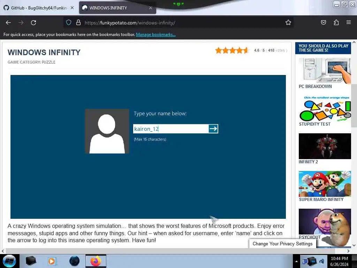The image size is (357, 268).
Task: Click the 418 votes rating text
Action: (276, 50)
